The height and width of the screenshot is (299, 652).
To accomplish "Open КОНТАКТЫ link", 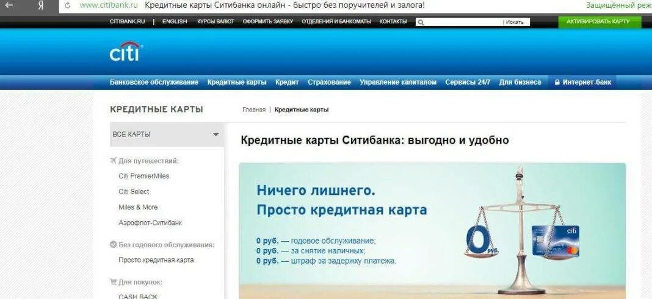I will point(393,21).
